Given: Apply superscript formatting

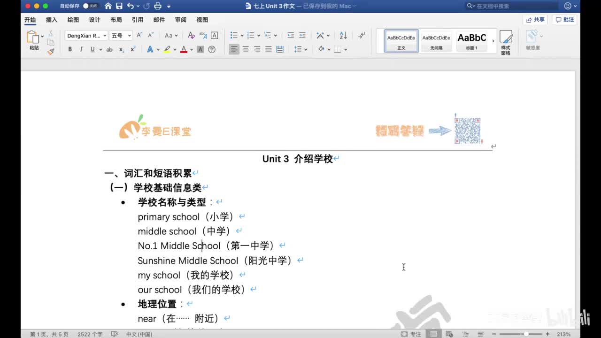Looking at the screenshot, I should (133, 49).
